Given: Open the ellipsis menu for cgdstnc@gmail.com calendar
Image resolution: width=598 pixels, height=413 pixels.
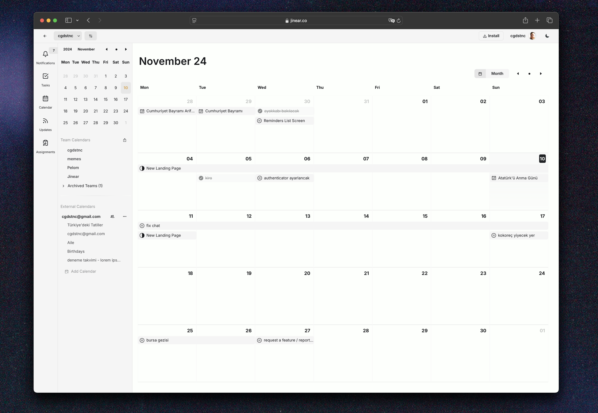Looking at the screenshot, I should [124, 216].
